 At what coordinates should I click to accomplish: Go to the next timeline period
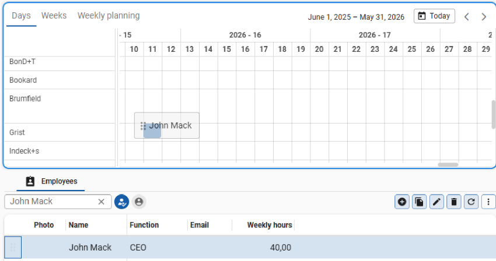(484, 17)
